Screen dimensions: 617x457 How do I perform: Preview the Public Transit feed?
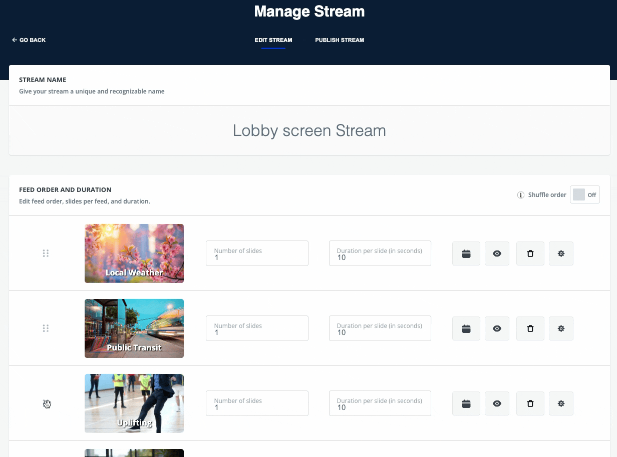coord(497,328)
